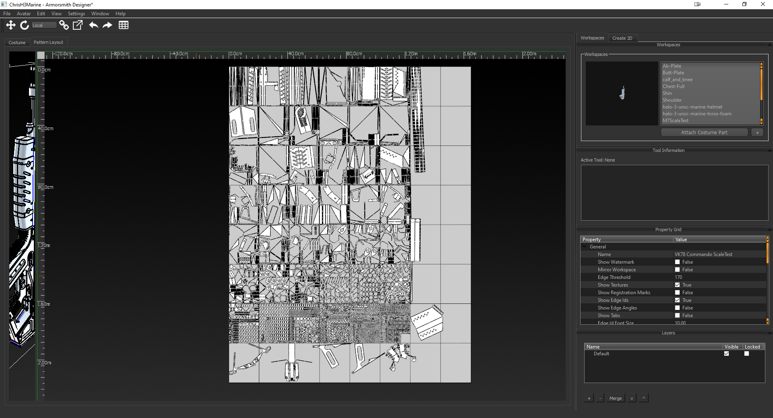Click the Undo arrow icon

[93, 25]
